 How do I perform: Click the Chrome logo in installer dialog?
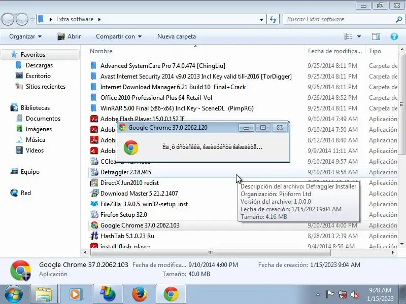pos(131,147)
